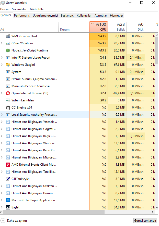
Task: Switch to the Kullanıcılar tab
Action: [84, 16]
